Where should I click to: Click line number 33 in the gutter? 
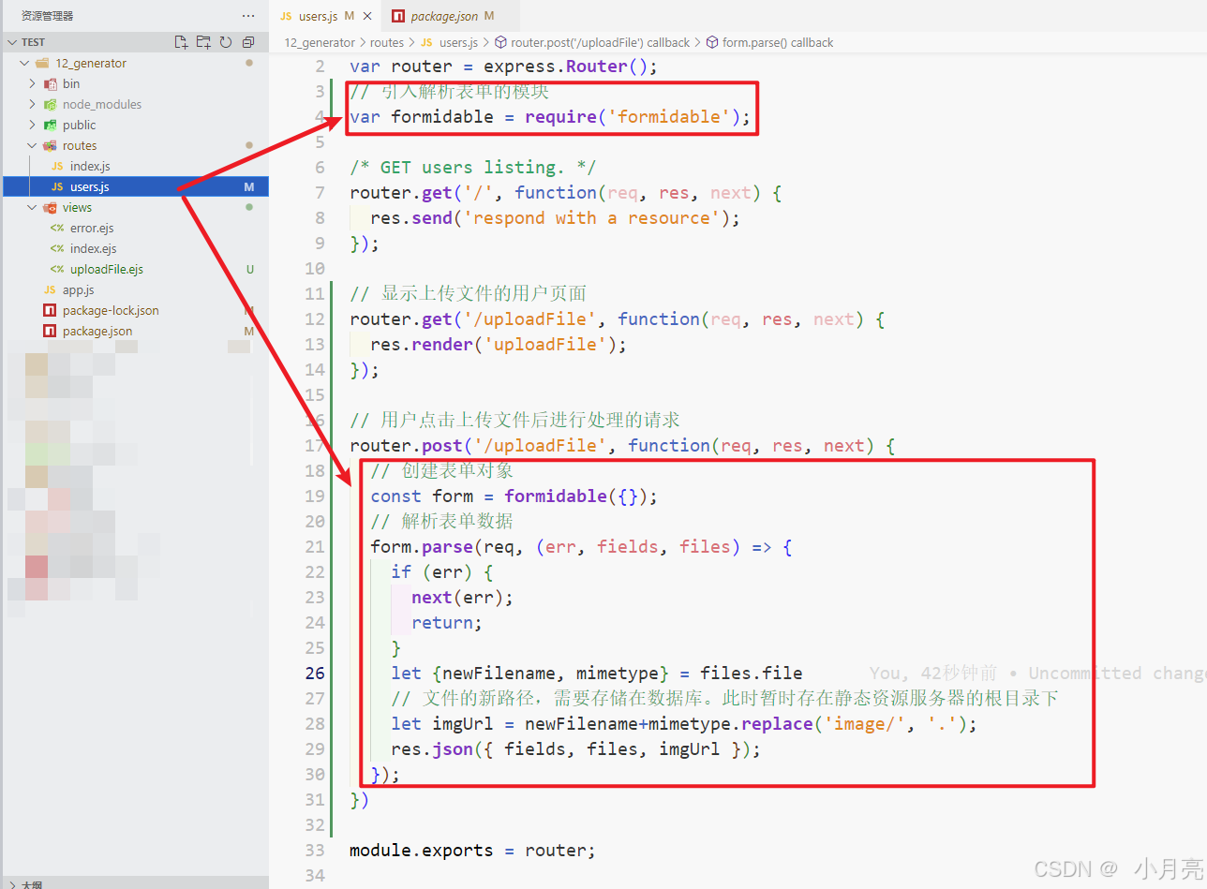[315, 850]
